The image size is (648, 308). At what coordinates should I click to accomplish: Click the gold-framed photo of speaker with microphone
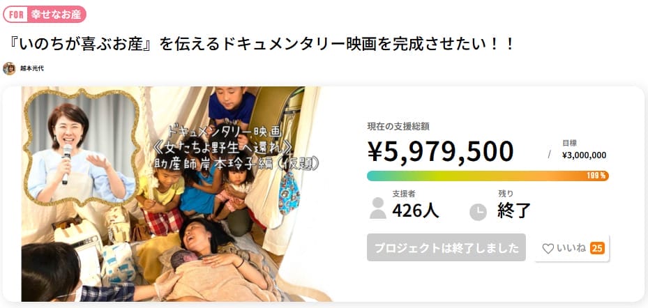(78, 148)
